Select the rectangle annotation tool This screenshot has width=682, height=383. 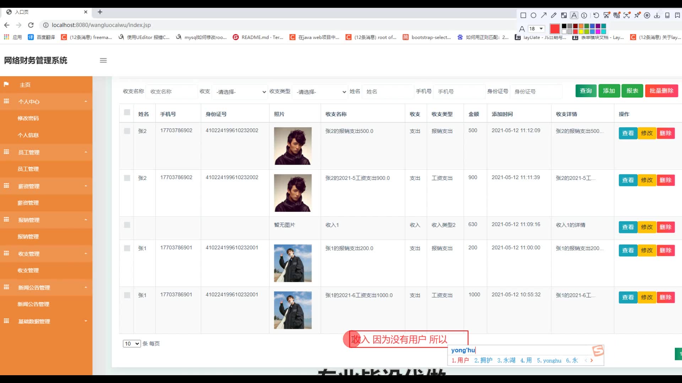pos(523,15)
